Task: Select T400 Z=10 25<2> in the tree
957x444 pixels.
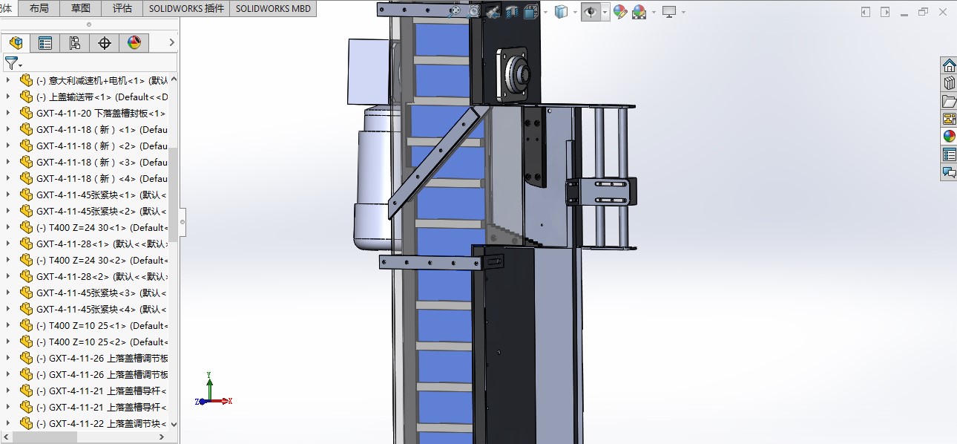Action: pos(102,342)
